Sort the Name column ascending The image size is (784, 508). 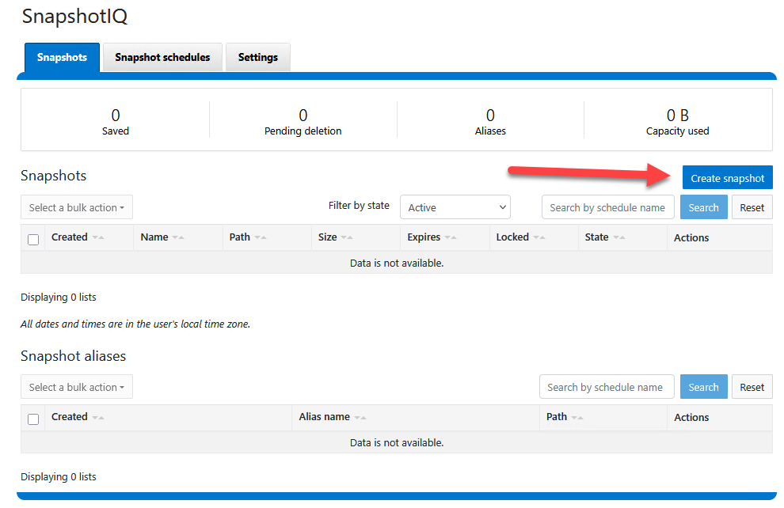pyautogui.click(x=181, y=237)
